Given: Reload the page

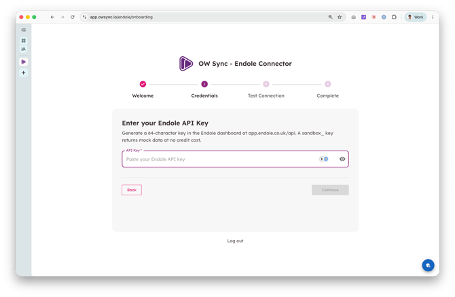Looking at the screenshot, I should click(73, 17).
